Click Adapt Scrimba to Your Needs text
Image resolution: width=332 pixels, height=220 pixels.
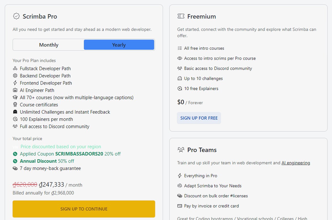pos(213,186)
